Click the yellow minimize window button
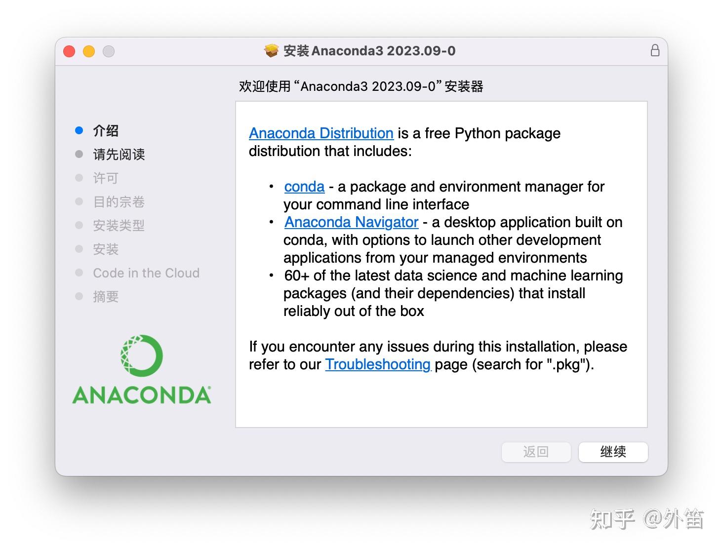The width and height of the screenshot is (723, 549). [x=89, y=51]
